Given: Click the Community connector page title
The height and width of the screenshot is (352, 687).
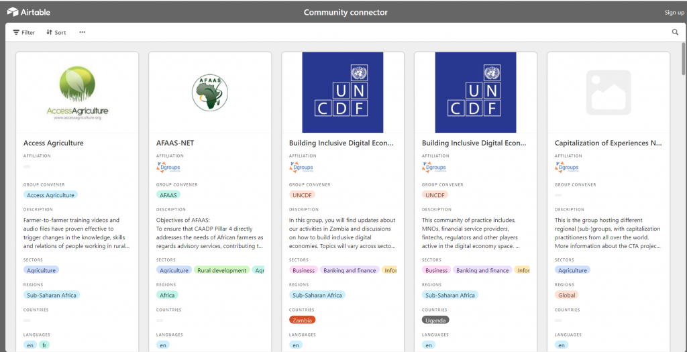Looking at the screenshot, I should pyautogui.click(x=346, y=12).
